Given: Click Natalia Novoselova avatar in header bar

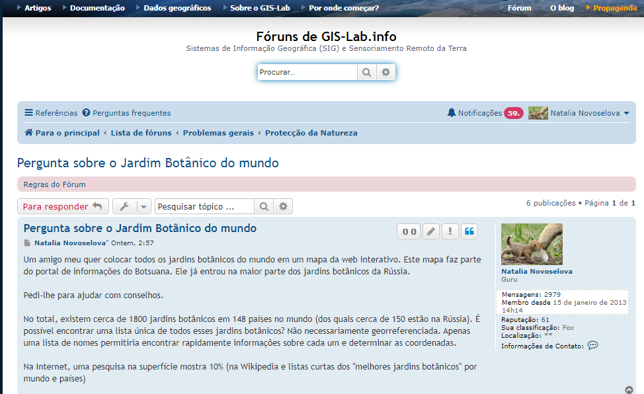Looking at the screenshot, I should (538, 113).
